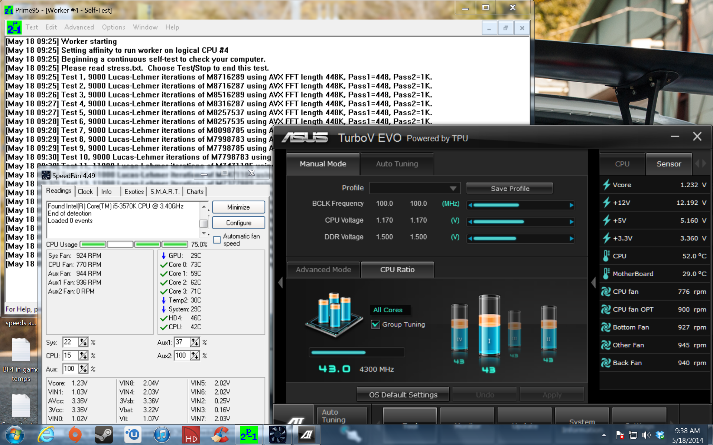Switch to Prime95 taskbar button
The width and height of the screenshot is (713, 445).
248,435
